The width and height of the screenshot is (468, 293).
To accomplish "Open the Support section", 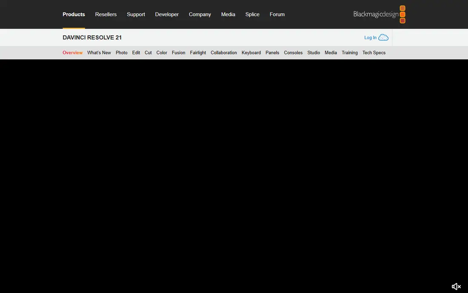I will (x=136, y=14).
